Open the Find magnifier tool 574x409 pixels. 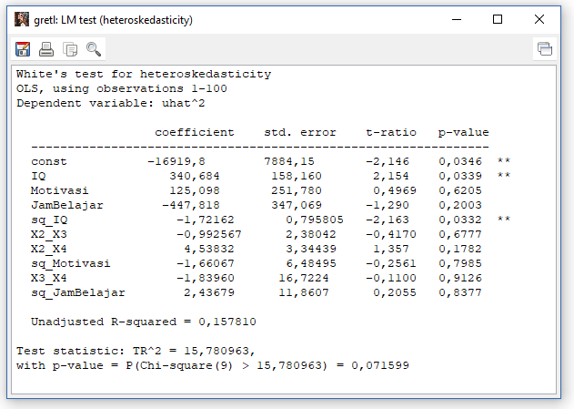pyautogui.click(x=94, y=49)
